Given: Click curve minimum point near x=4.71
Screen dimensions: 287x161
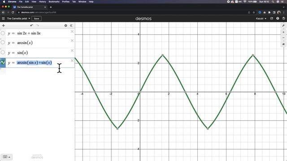Looking at the screenshot, I should pos(208,129).
